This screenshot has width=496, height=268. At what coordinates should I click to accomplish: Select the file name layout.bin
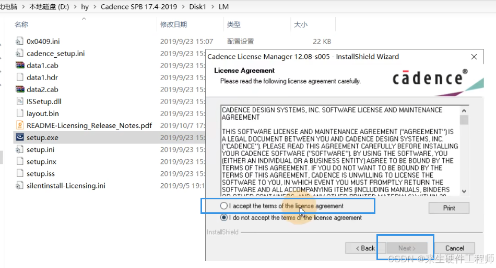[x=43, y=113]
